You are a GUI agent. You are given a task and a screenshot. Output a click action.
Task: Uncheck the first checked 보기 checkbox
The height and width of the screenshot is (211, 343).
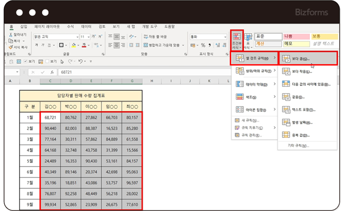pos(25,61)
